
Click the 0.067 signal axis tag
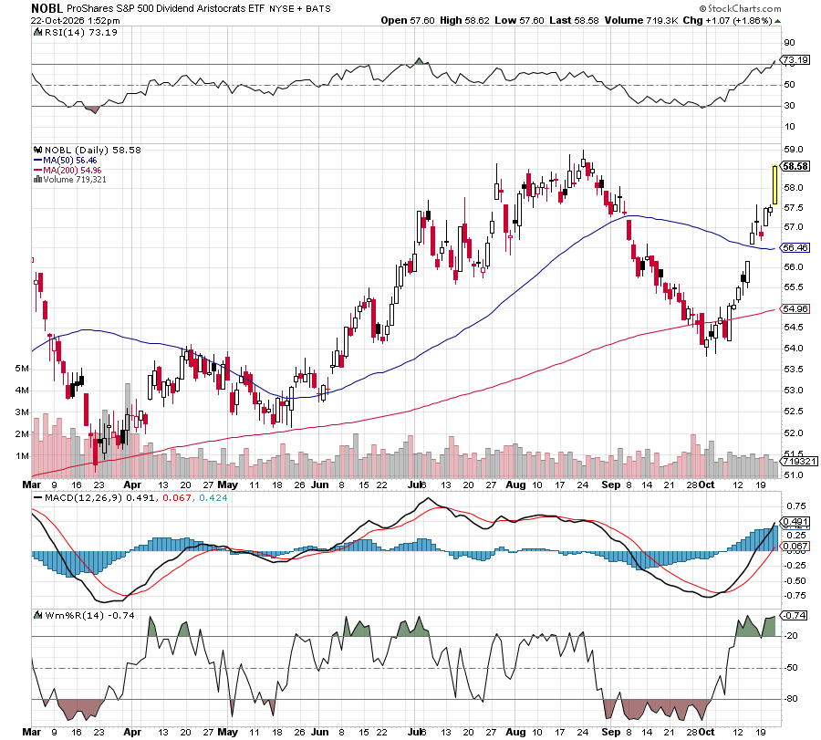795,547
